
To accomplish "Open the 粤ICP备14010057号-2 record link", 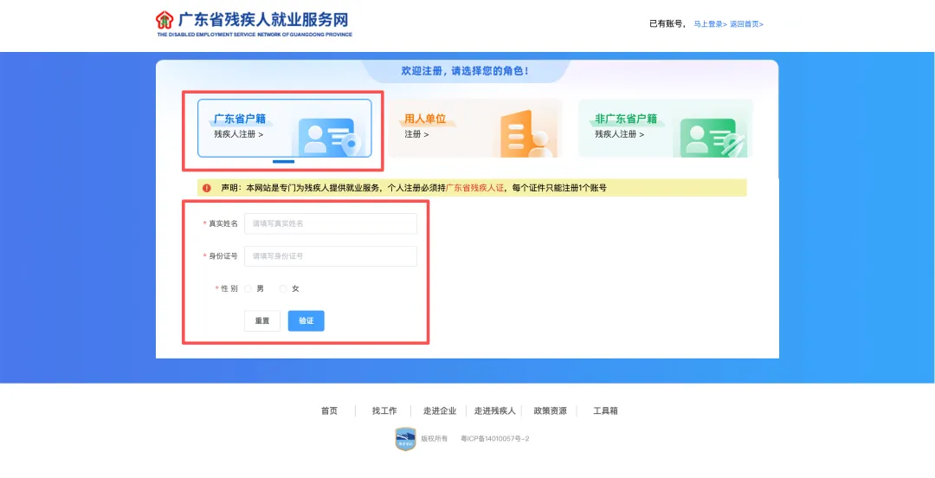I will point(494,439).
